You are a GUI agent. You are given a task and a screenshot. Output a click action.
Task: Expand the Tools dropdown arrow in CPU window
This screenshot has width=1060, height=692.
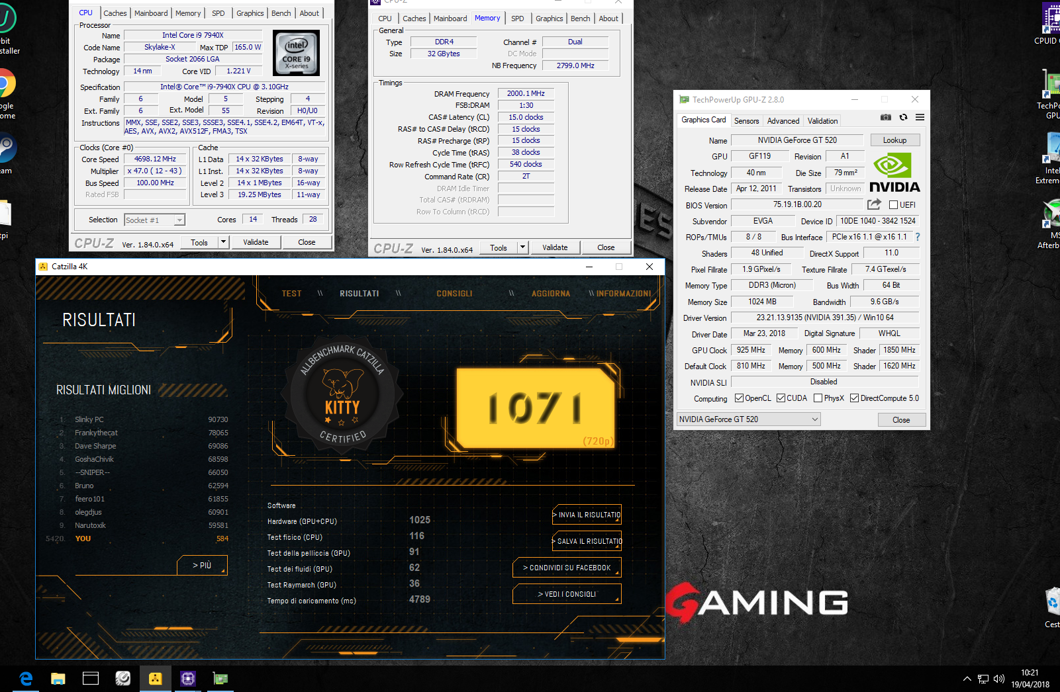[223, 242]
